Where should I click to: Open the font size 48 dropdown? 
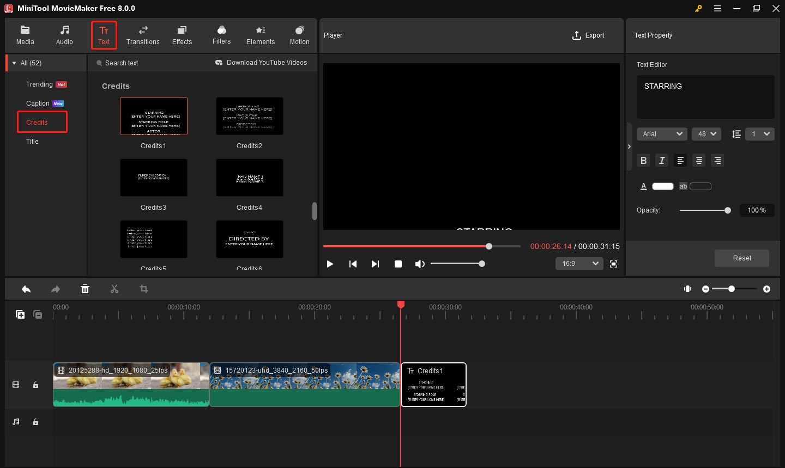[x=706, y=134]
